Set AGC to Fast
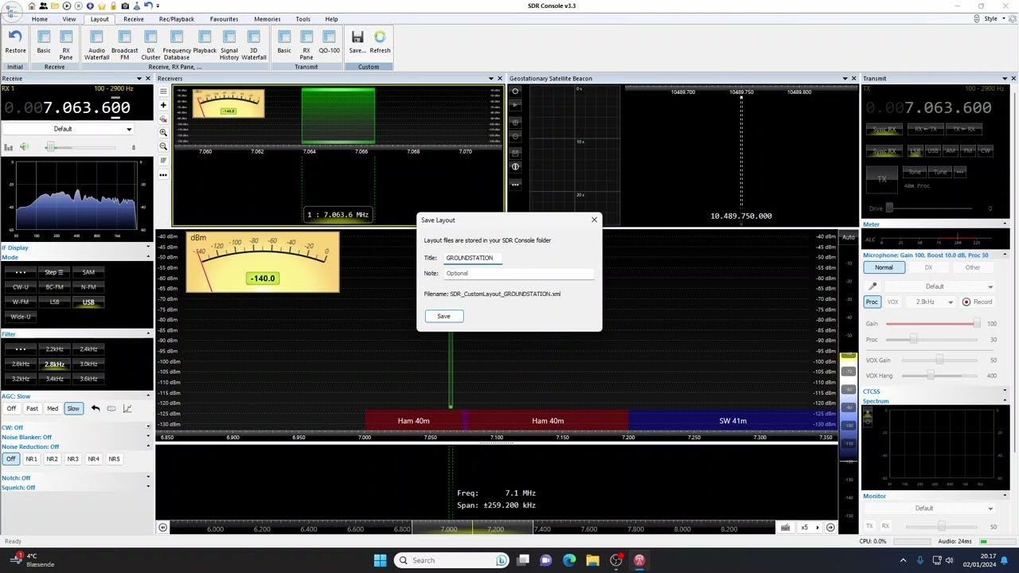The width and height of the screenshot is (1019, 573). pyautogui.click(x=32, y=408)
